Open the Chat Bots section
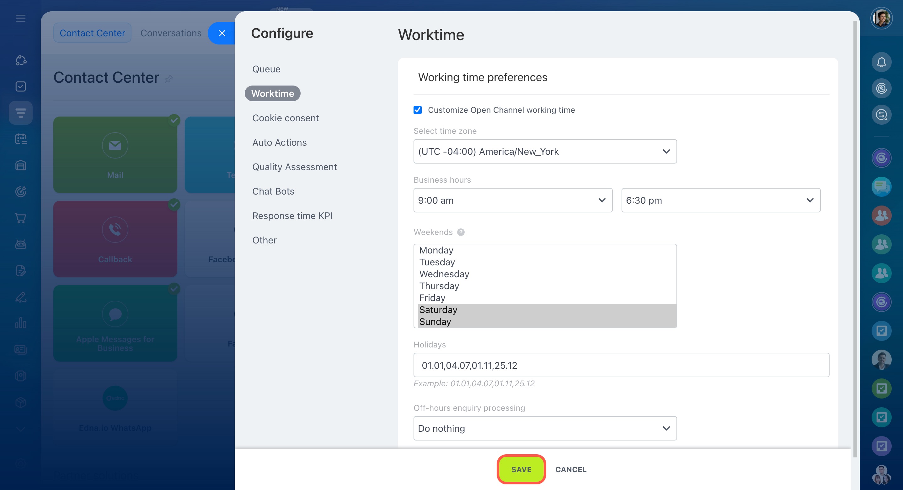The width and height of the screenshot is (903, 490). click(273, 191)
